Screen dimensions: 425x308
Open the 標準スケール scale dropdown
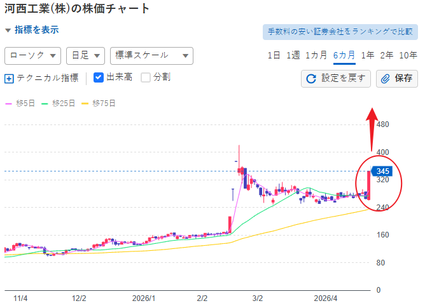point(151,56)
